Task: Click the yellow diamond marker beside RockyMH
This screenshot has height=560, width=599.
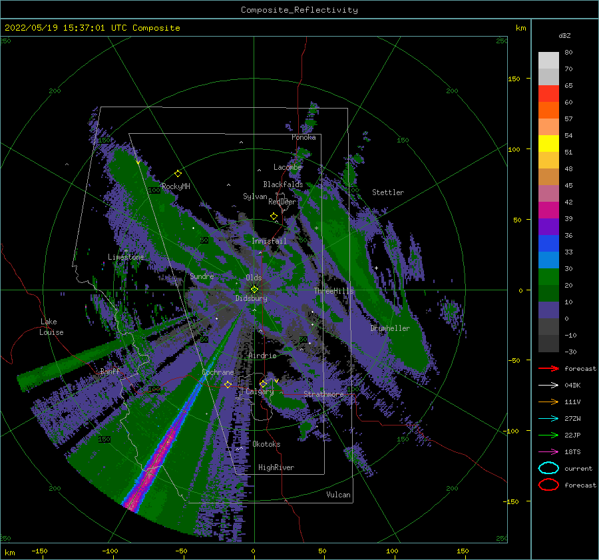Action: point(178,174)
